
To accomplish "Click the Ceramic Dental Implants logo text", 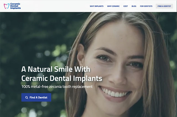I will tap(15, 6).
